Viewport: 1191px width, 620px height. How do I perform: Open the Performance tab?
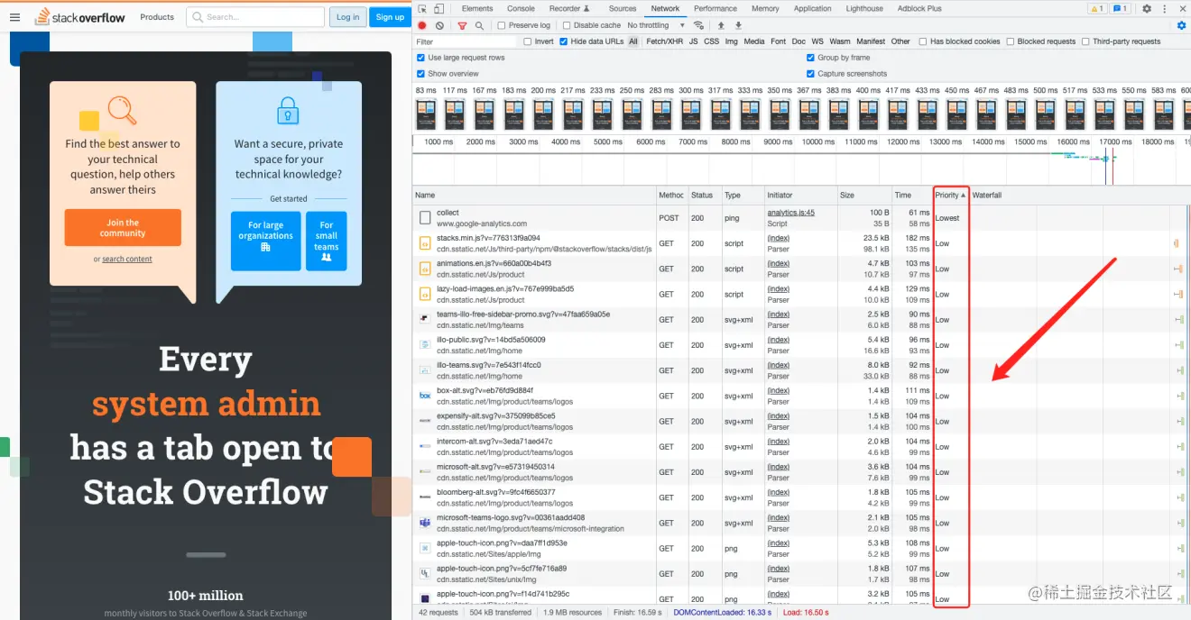click(x=716, y=8)
